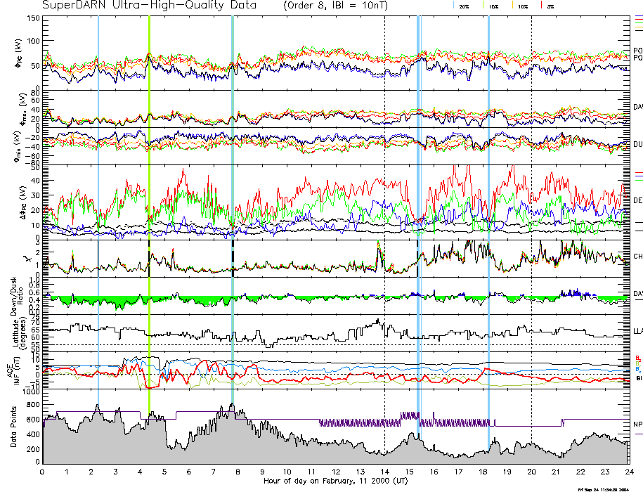
Task: Click the dashed vertical line at hour 14
Action: [384, 211]
